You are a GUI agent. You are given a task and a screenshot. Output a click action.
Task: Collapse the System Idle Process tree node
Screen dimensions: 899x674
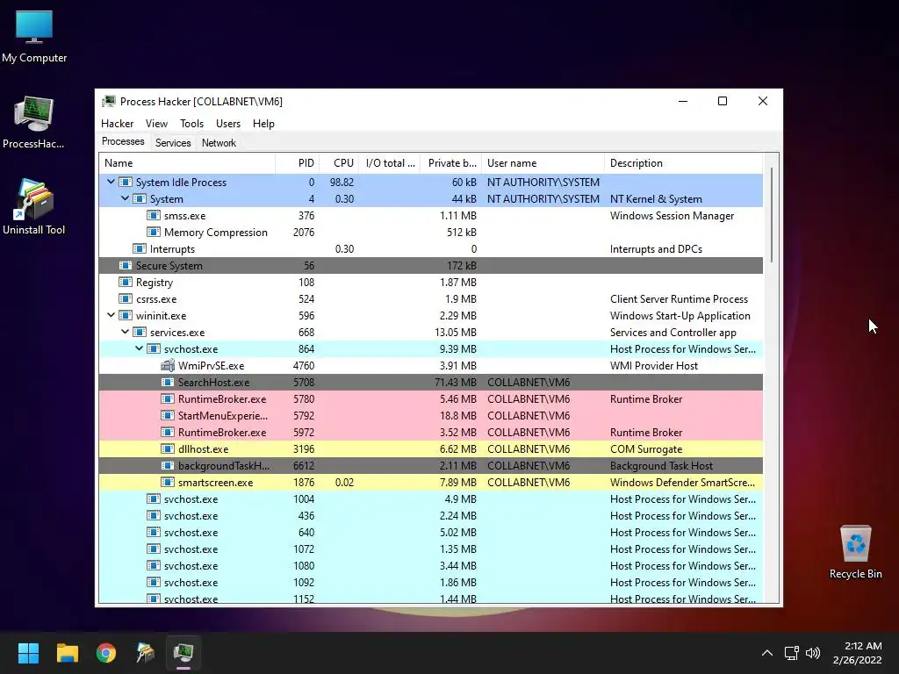pos(111,182)
